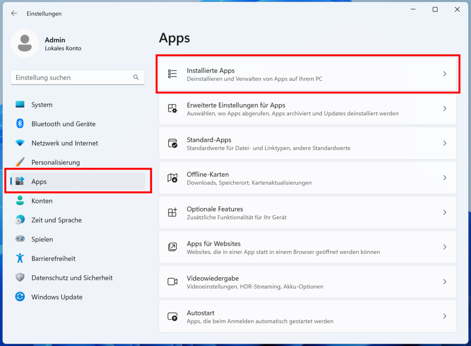Open Apps für Websites settings
This screenshot has width=471, height=346.
point(308,247)
